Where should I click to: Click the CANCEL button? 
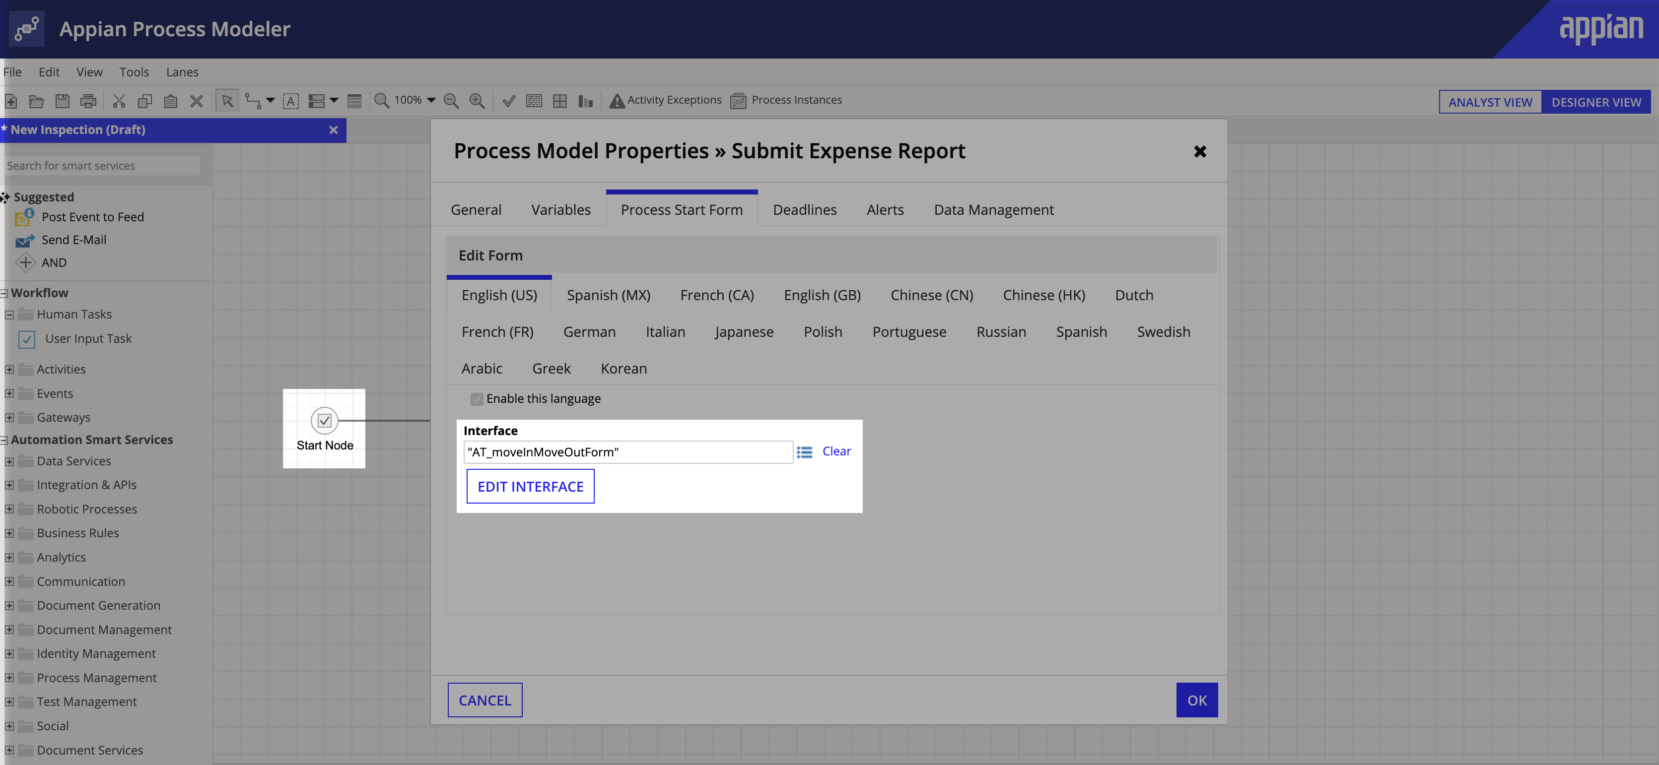(485, 701)
